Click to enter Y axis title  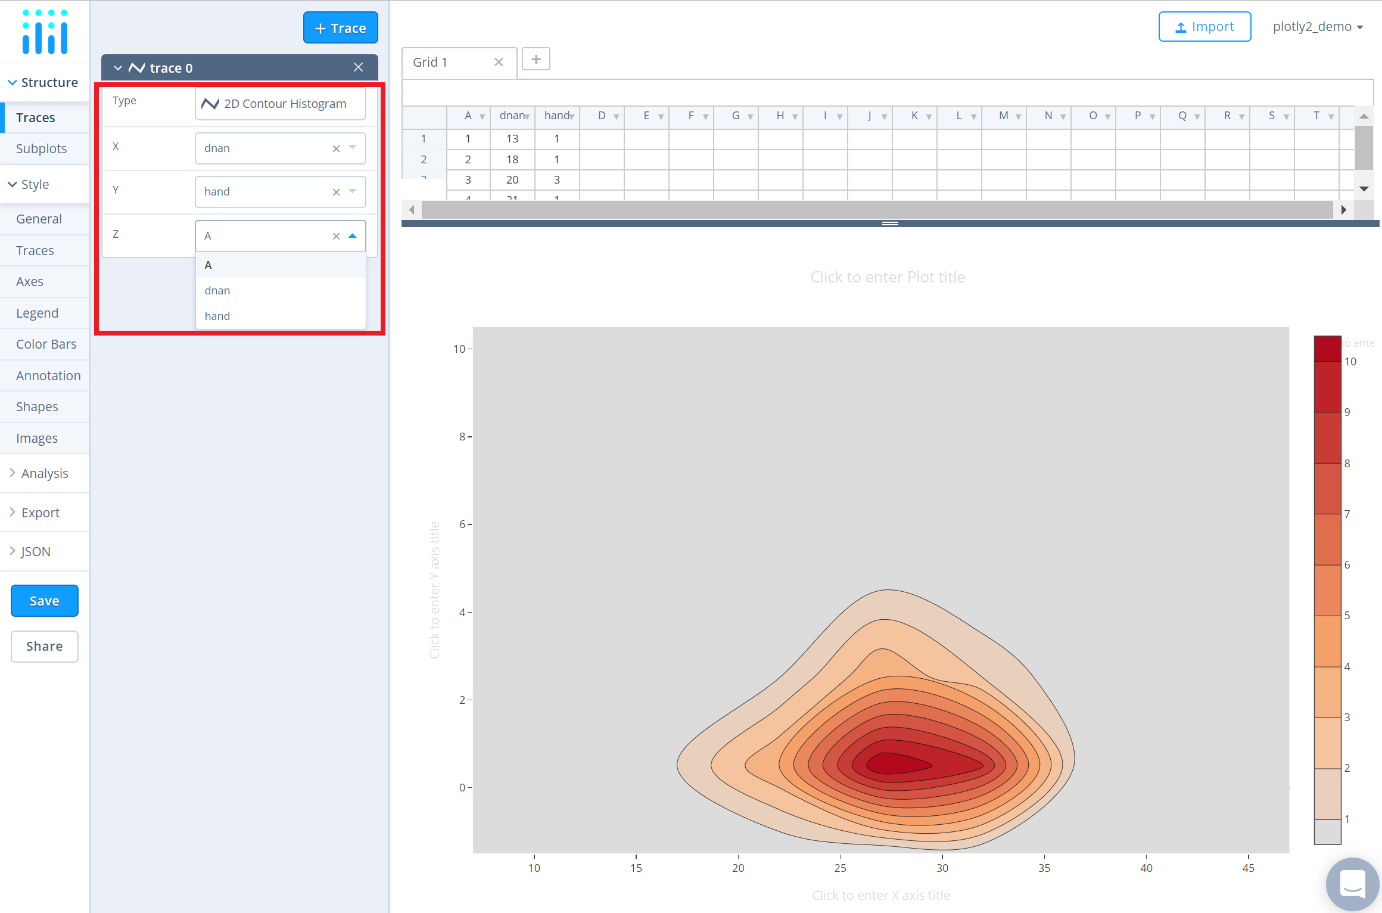point(435,590)
